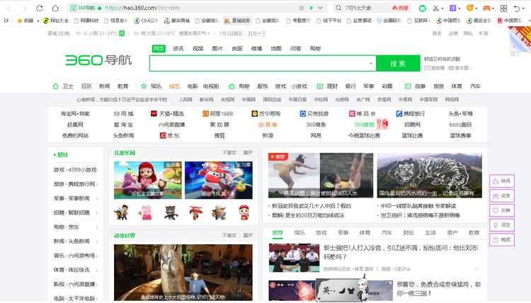Viewport: 531px width, 303px height.
Task: Open the lightning speed-mode icon in address bar
Action: pos(311,8)
